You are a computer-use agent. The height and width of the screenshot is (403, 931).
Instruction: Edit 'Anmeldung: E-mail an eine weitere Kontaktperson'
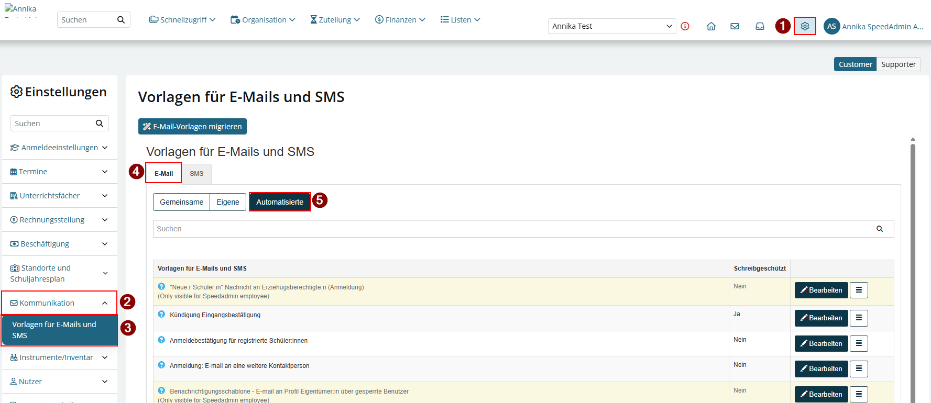pyautogui.click(x=821, y=368)
